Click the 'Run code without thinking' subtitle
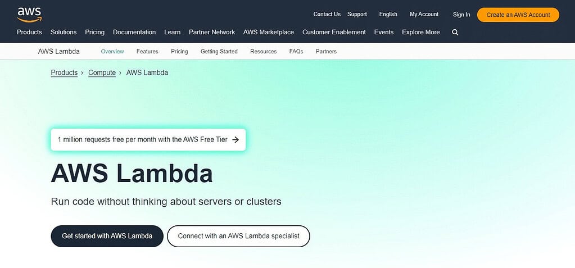The image size is (575, 268). pyautogui.click(x=166, y=201)
